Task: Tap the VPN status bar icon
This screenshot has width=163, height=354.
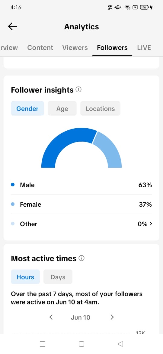Action: (110, 8)
